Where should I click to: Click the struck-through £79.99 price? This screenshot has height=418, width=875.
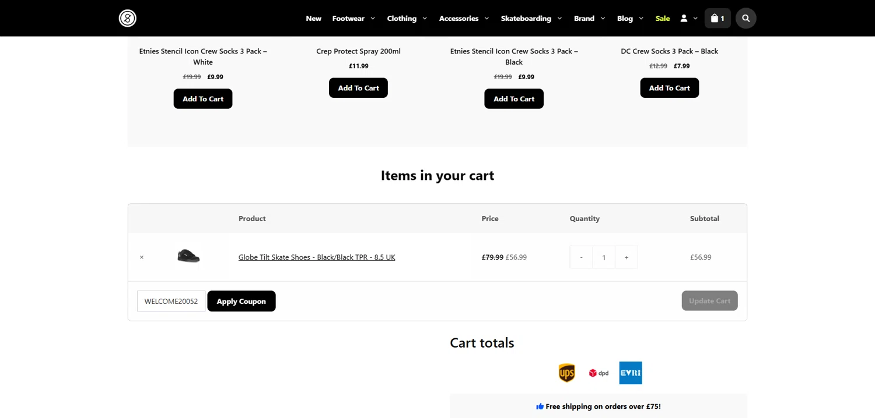[x=492, y=257]
